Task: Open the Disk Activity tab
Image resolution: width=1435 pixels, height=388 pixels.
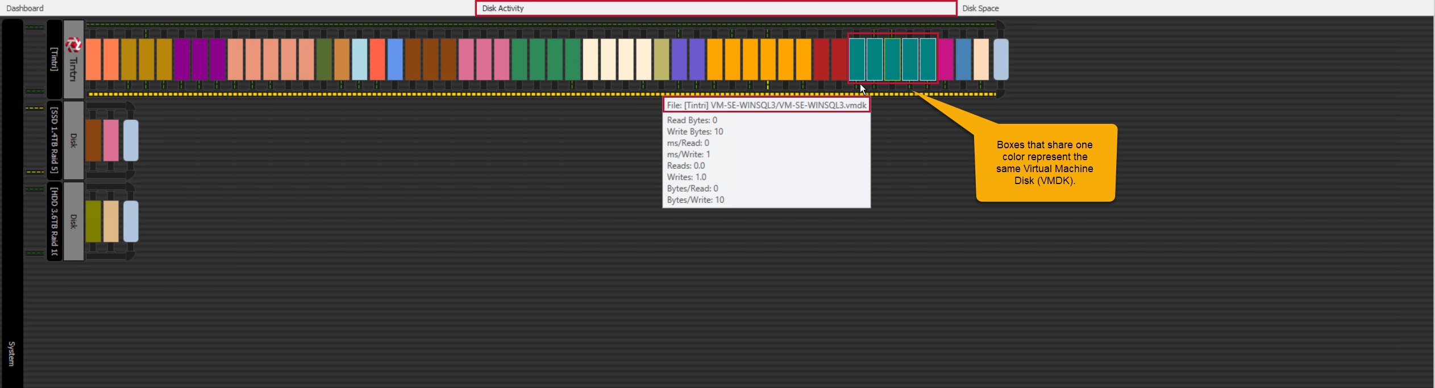Action: click(x=716, y=8)
